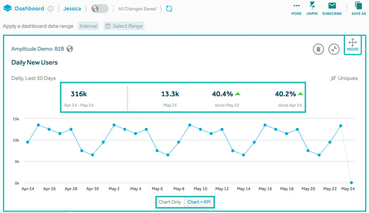Click the Dashboard info icon

pos(50,8)
